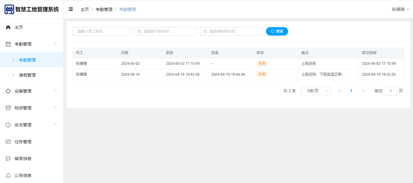Click the 2024-04-16 date cell
The image size is (413, 183).
click(130, 74)
